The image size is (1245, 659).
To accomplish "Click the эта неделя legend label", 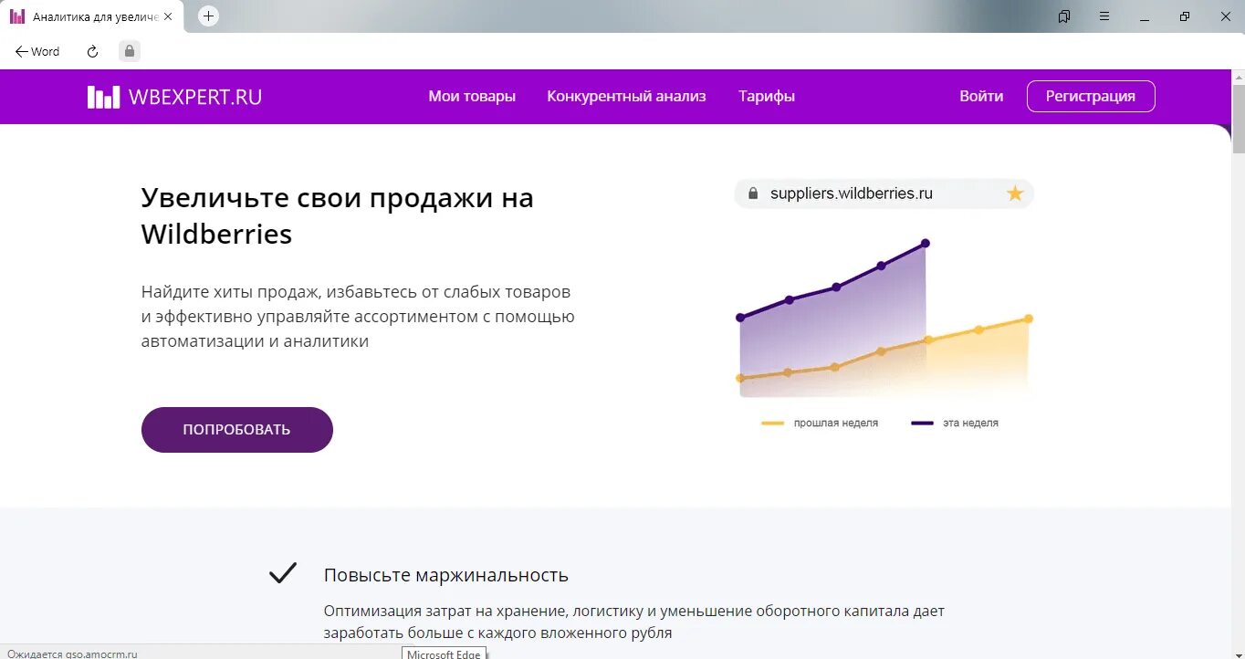I will [970, 424].
